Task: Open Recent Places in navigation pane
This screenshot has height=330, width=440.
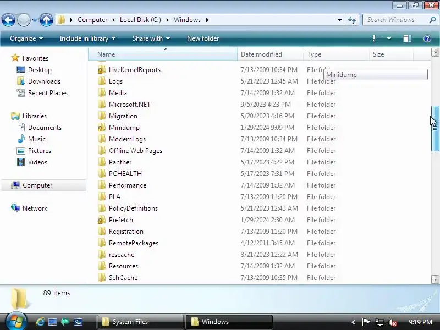Action: [48, 93]
